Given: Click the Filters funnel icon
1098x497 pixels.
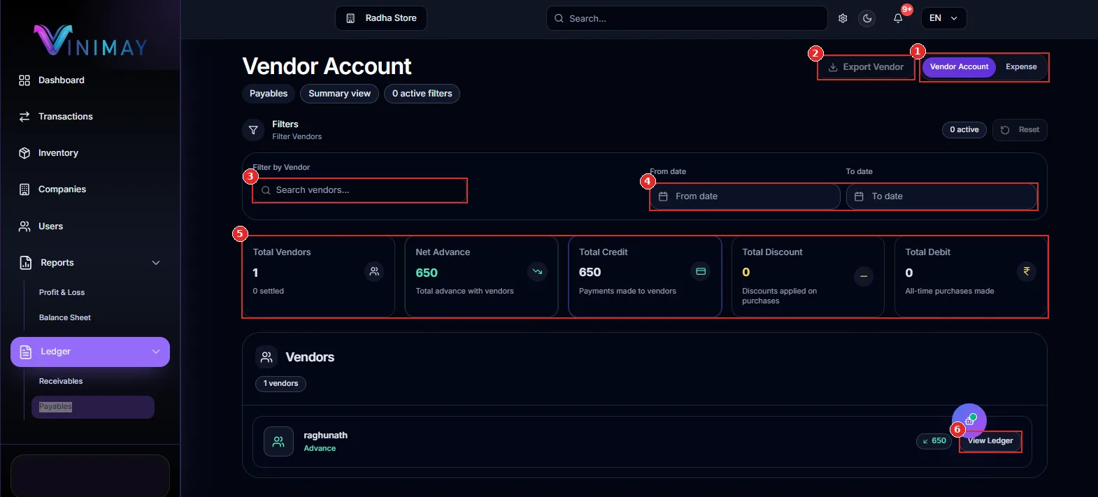Looking at the screenshot, I should 253,130.
